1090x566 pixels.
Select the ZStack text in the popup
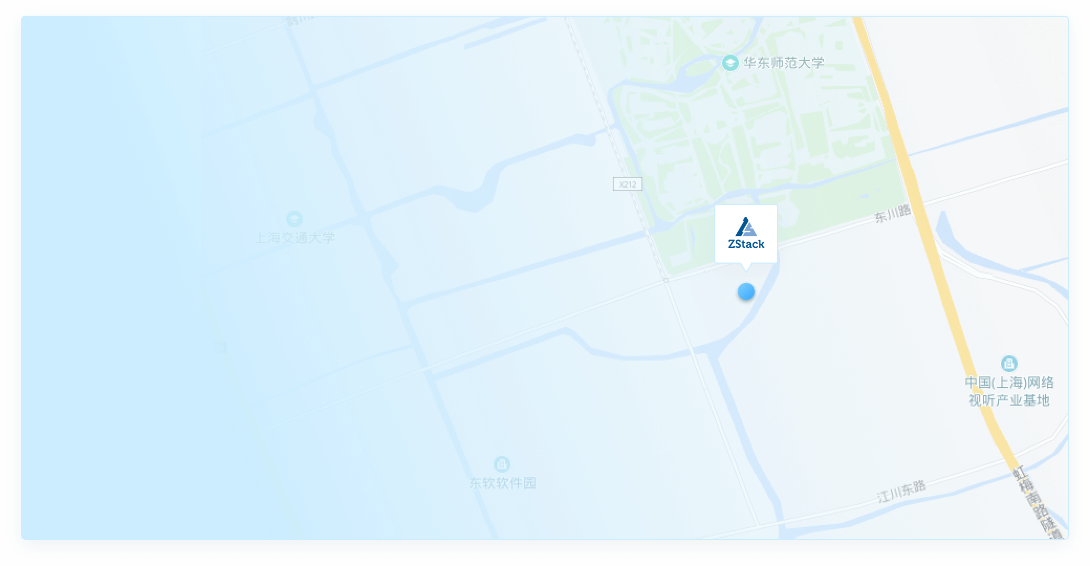click(746, 244)
